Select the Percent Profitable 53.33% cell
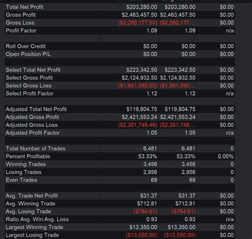 [147, 156]
